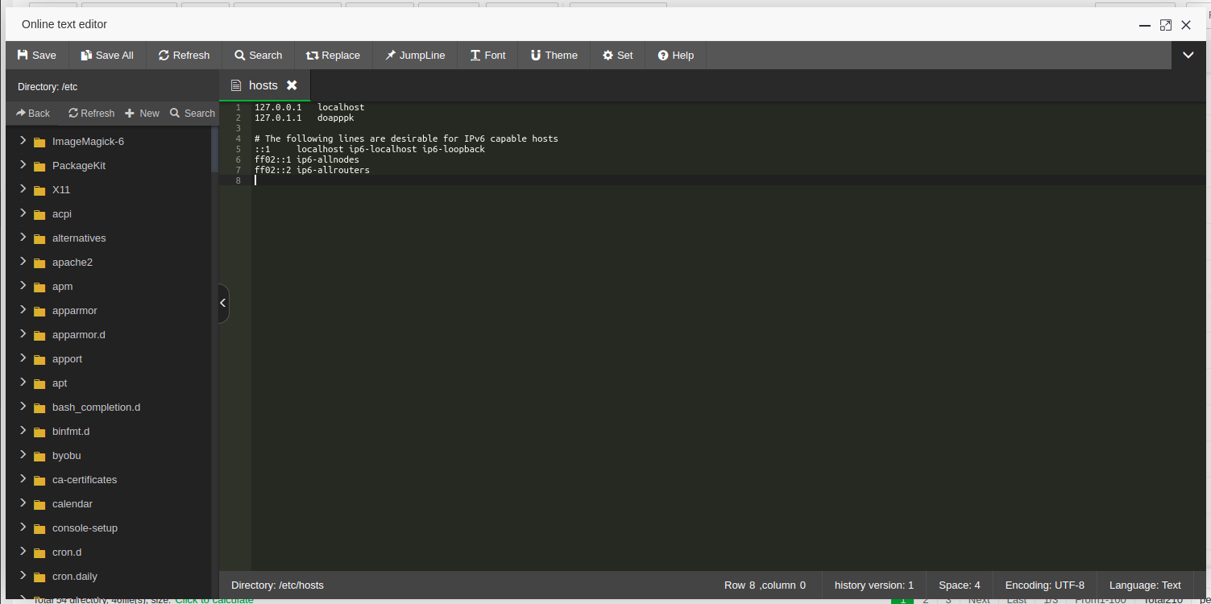
Task: Create a New item in the directory panel
Action: pos(142,114)
